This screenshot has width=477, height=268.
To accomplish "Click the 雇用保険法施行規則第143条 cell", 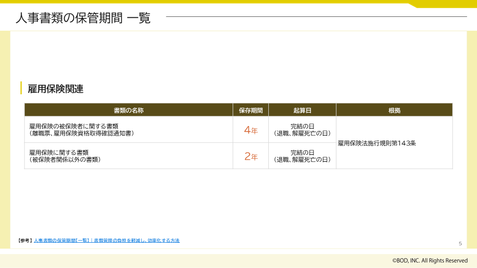I will [377, 143].
